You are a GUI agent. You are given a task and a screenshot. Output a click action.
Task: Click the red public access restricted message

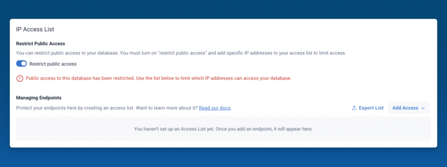[x=158, y=78]
